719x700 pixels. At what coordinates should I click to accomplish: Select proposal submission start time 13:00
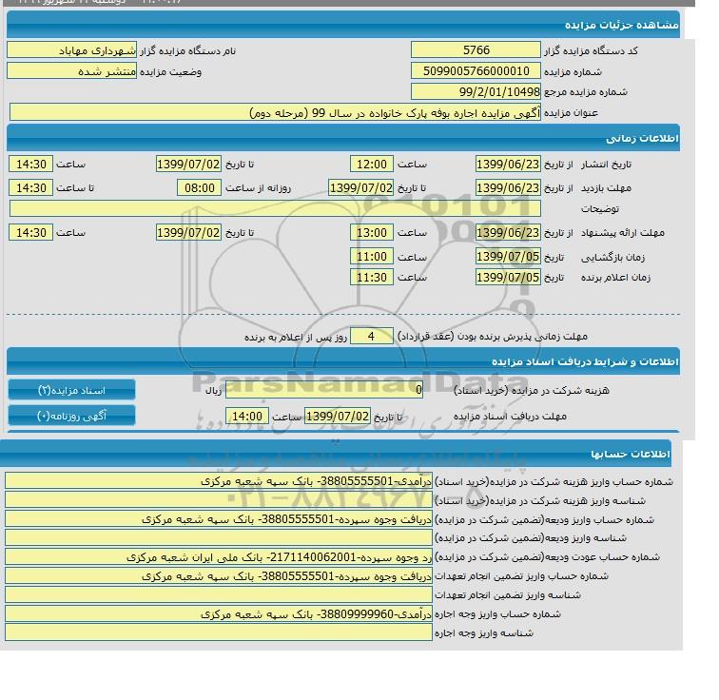[x=372, y=233]
